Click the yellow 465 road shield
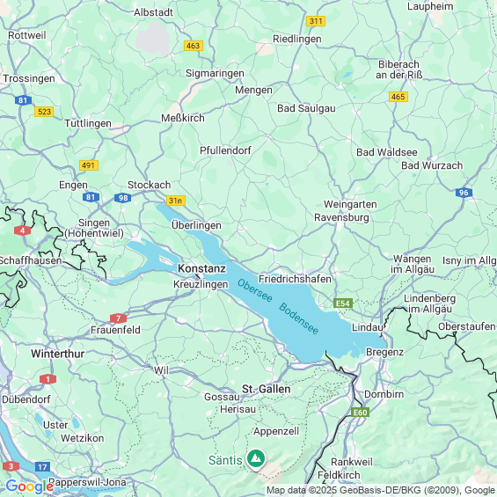The width and height of the screenshot is (497, 497). (x=398, y=97)
